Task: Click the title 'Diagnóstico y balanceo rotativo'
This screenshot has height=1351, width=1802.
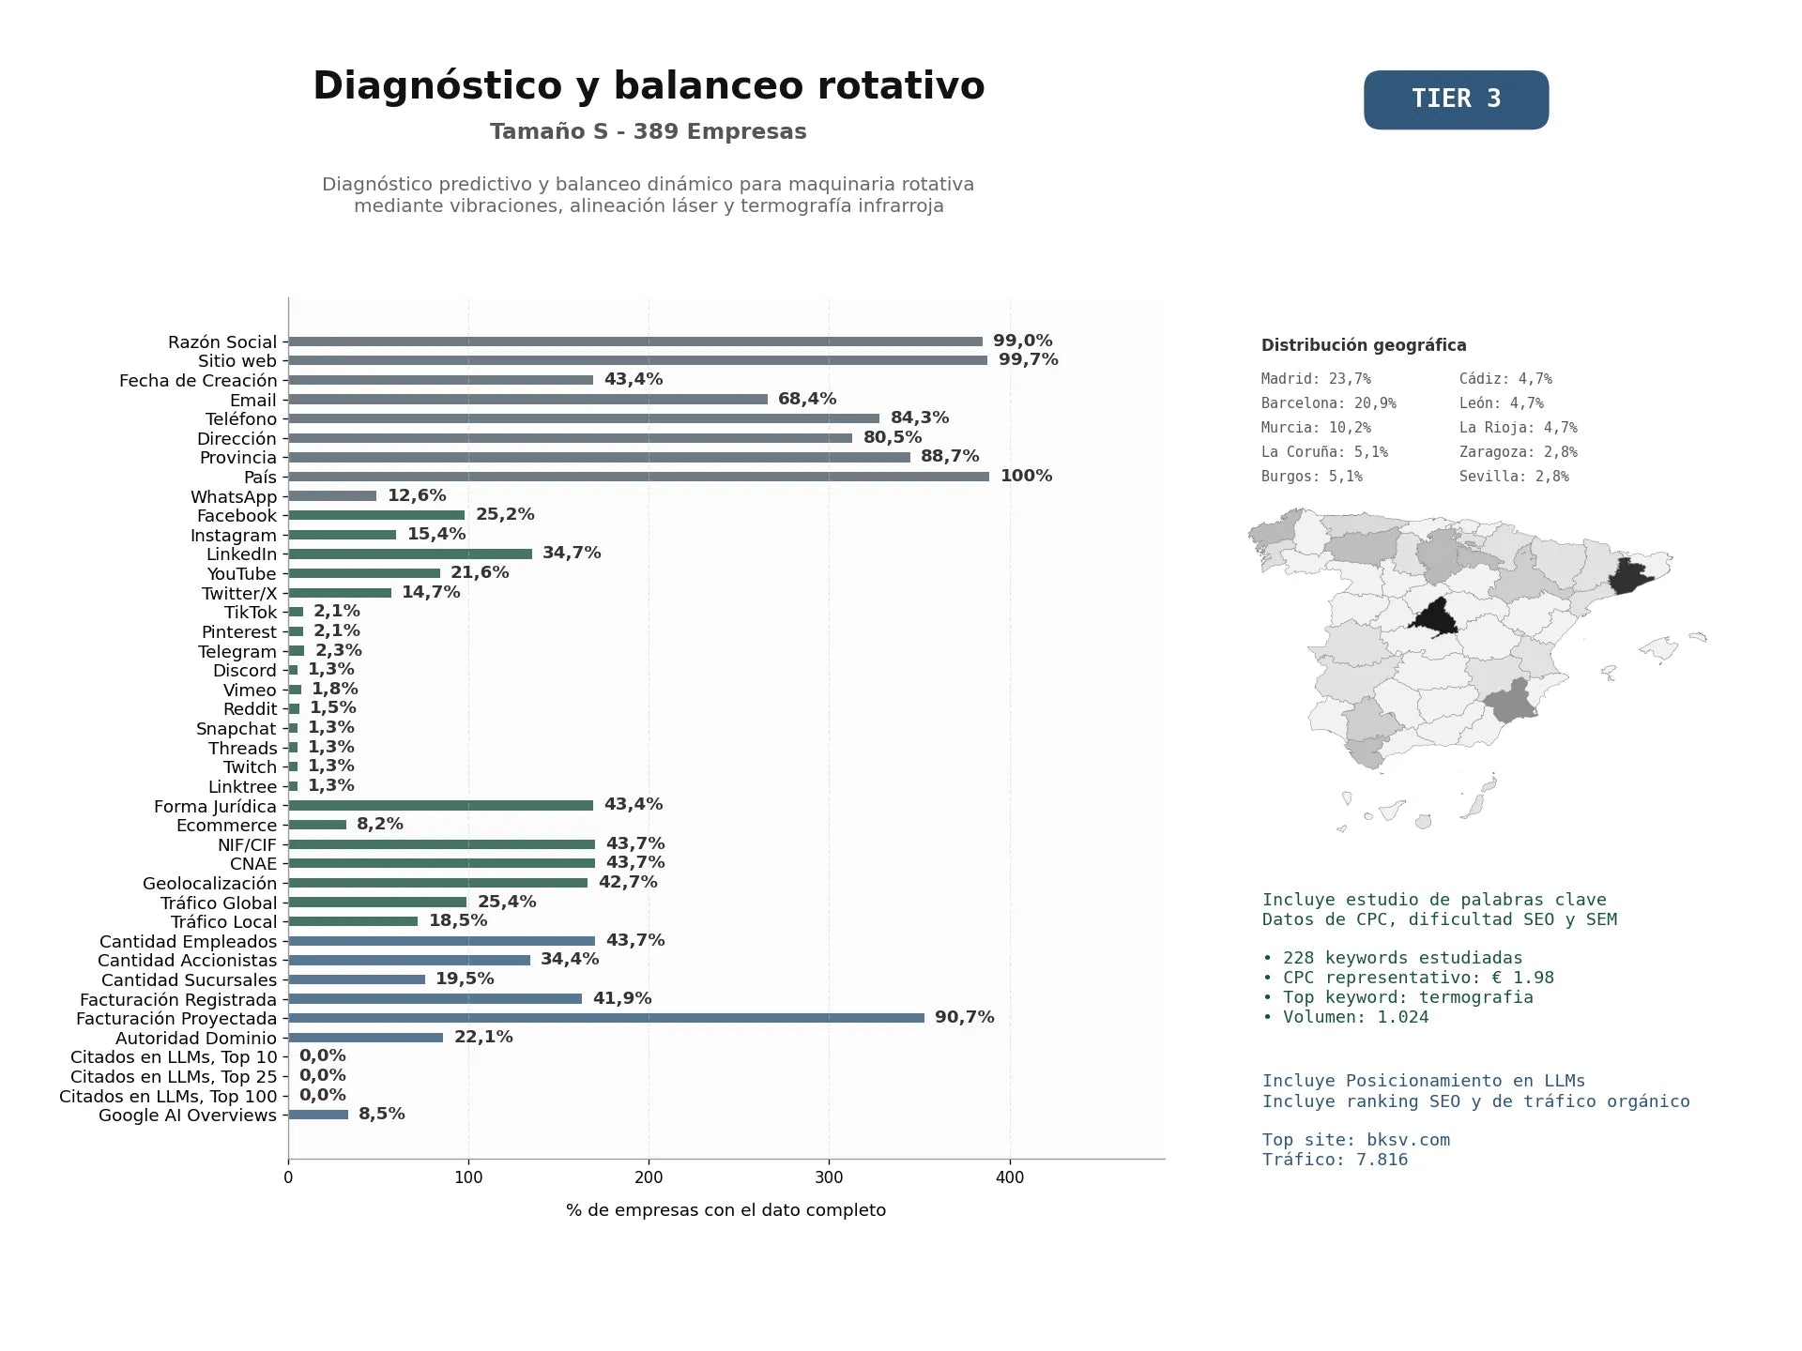Action: (649, 85)
